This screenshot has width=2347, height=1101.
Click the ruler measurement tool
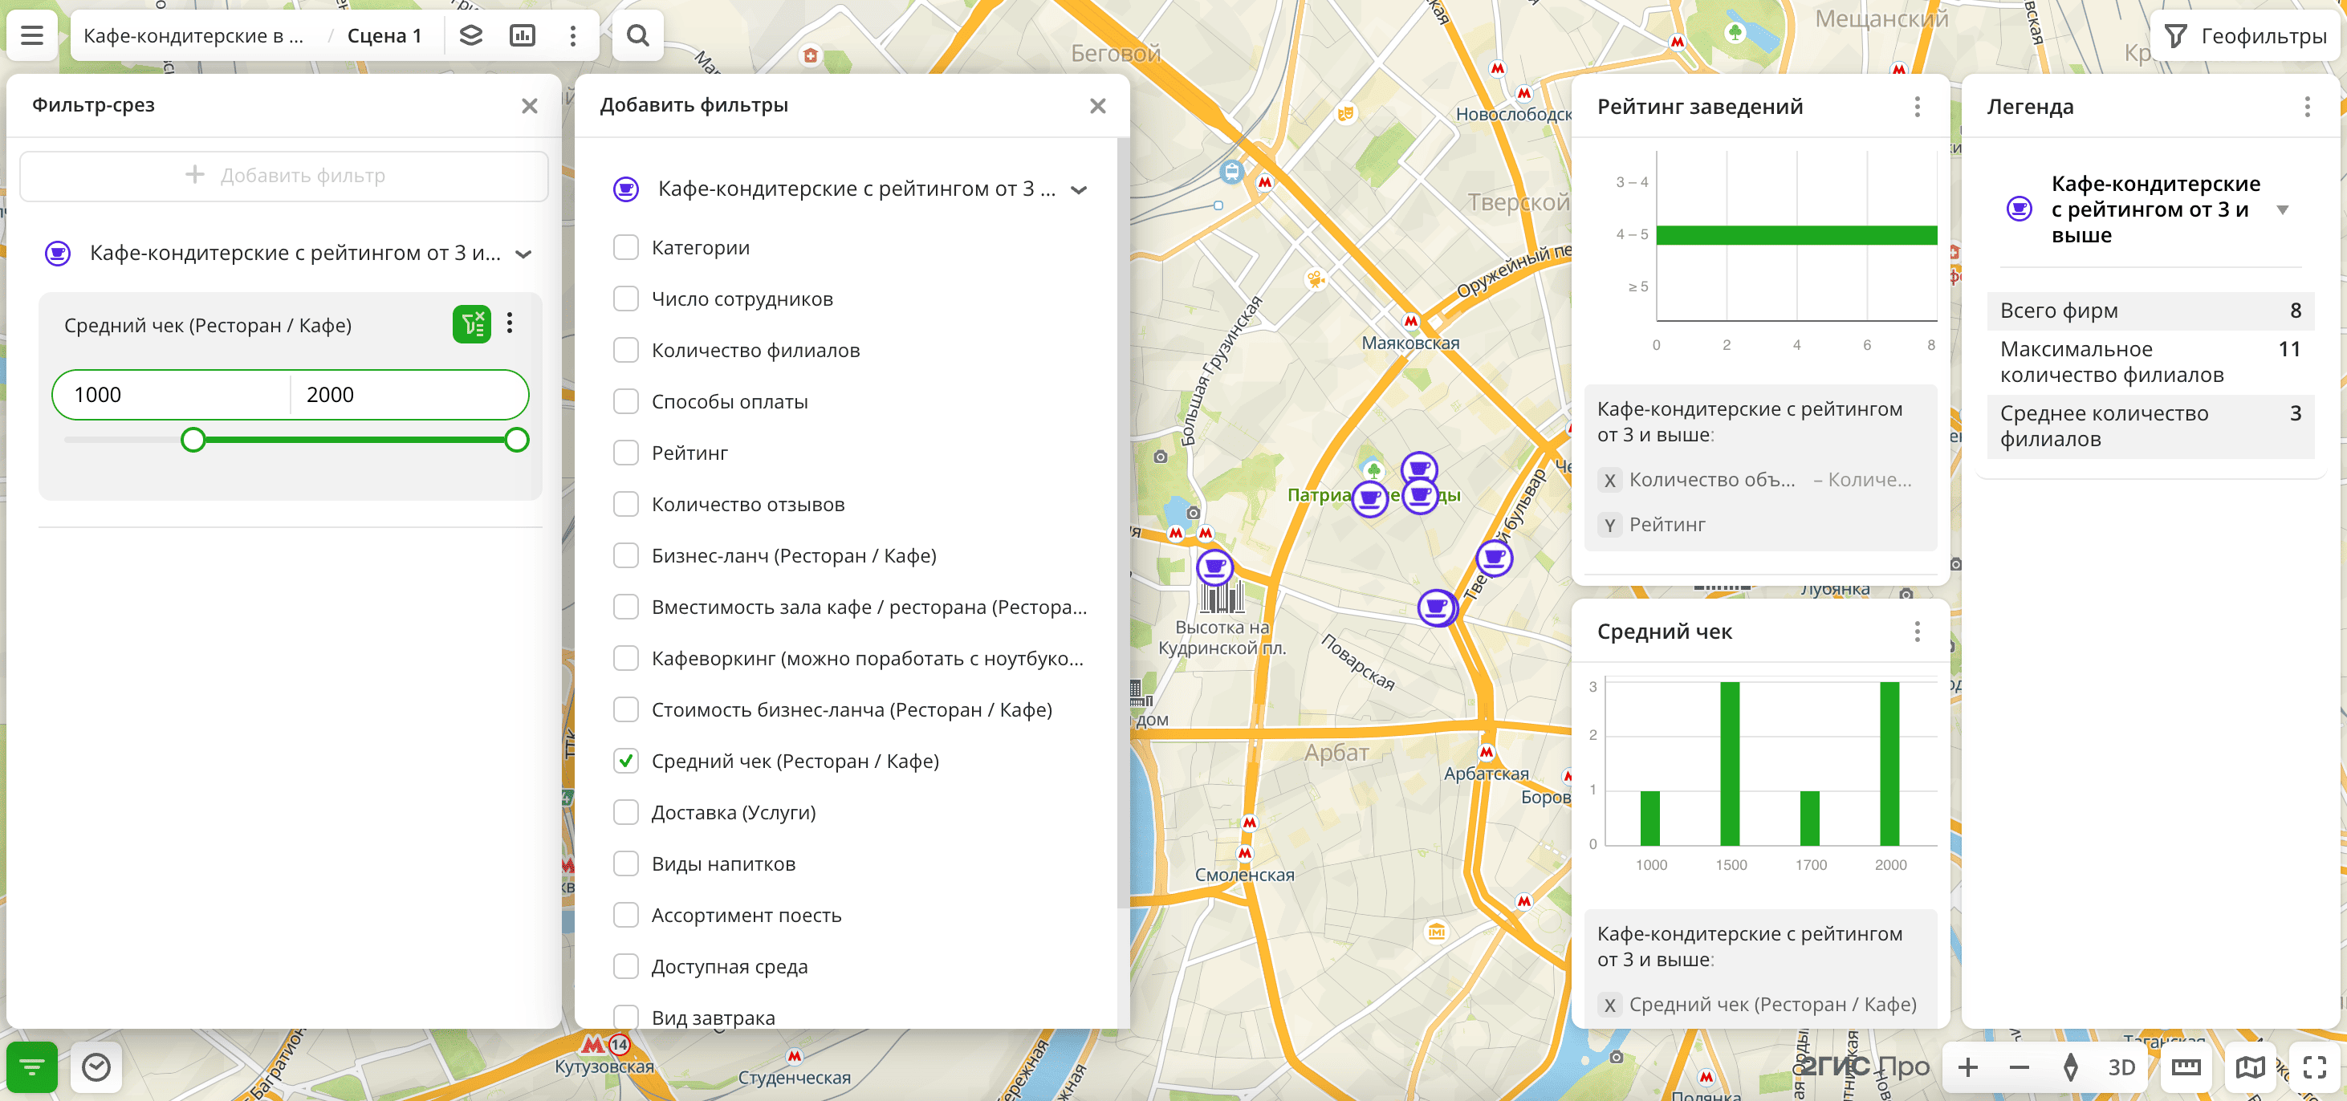[2186, 1066]
